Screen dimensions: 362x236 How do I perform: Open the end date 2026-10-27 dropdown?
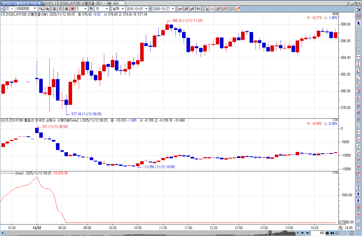click(x=173, y=9)
